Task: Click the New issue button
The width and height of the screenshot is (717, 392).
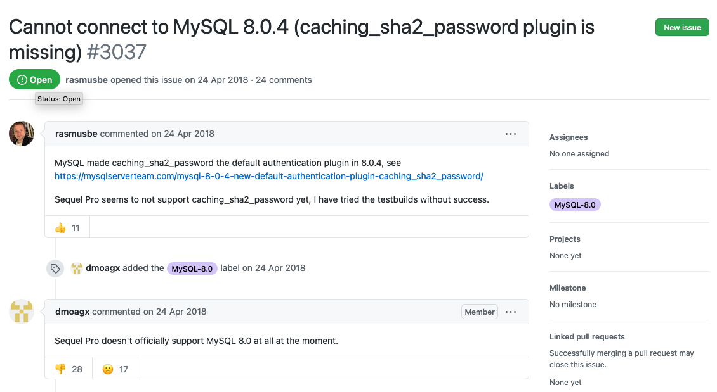Action: [x=682, y=27]
